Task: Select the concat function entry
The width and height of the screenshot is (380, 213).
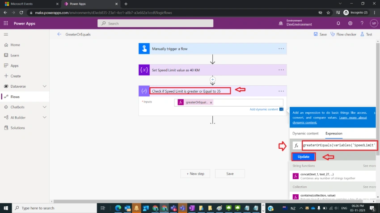Action: (x=333, y=176)
